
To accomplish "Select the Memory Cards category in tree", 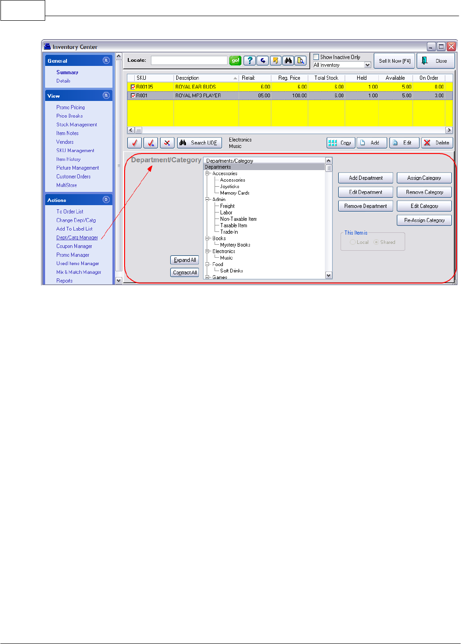I will click(x=234, y=193).
